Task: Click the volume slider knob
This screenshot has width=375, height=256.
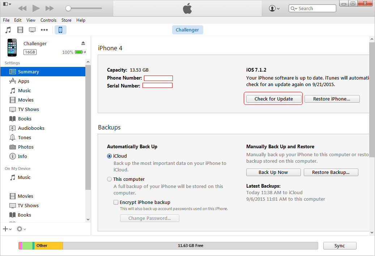Action: click(x=68, y=8)
